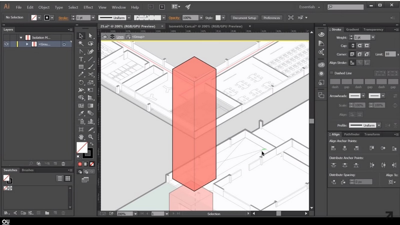Viewport: 400px width, 225px height.
Task: Activate the Eyedropper tool
Action: (x=81, y=113)
